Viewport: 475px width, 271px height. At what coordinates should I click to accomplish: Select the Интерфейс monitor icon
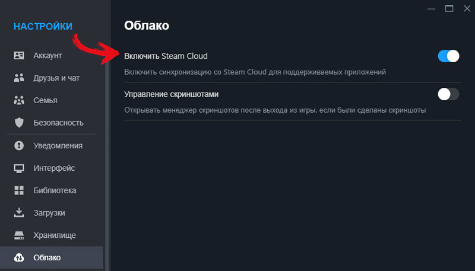pos(19,168)
